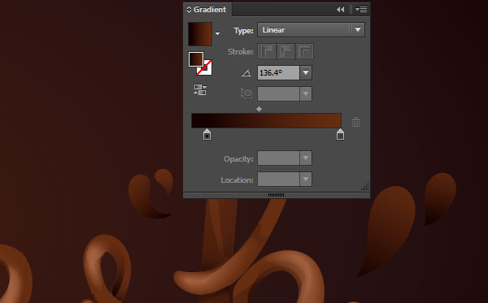Select the Fill color box
This screenshot has width=488, height=303.
196,59
